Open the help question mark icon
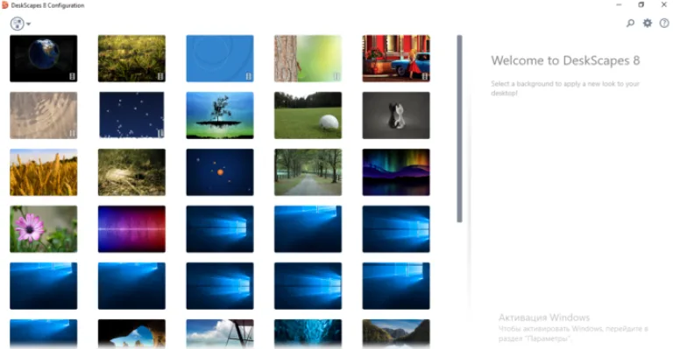This screenshot has width=673, height=349. point(664,23)
